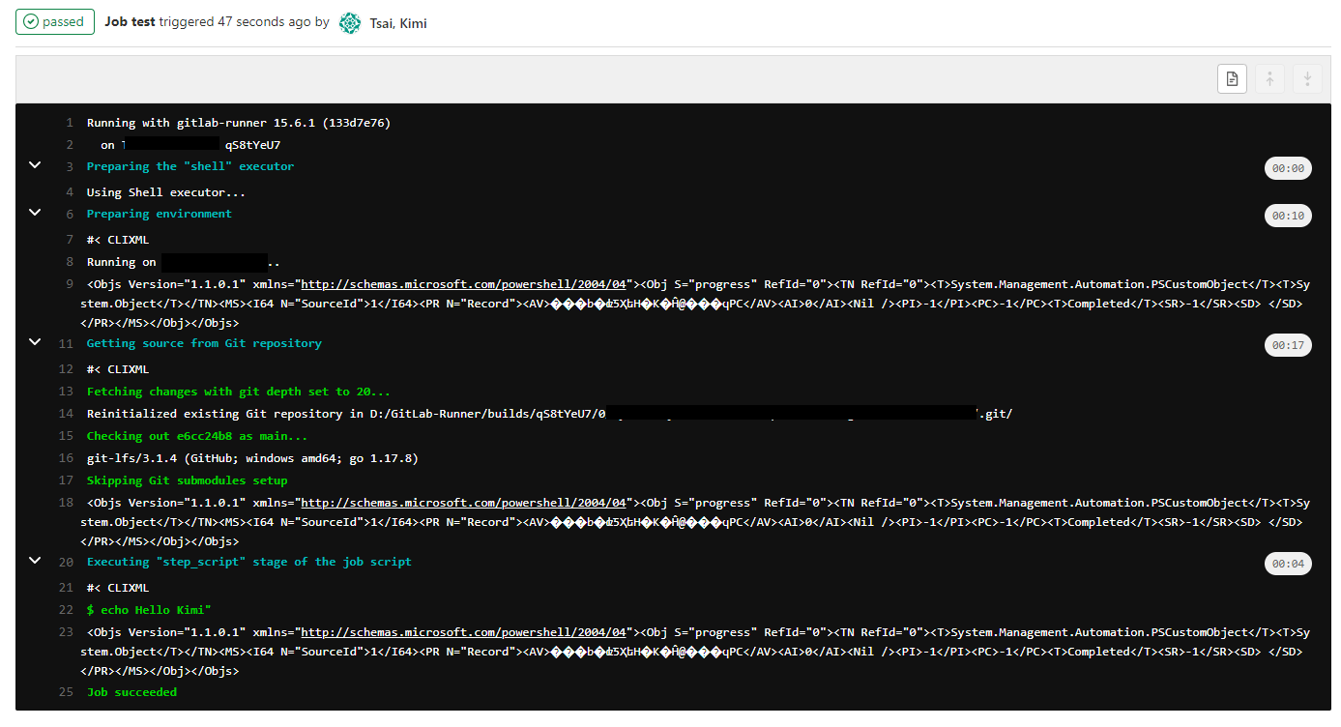Collapse the "Executing step_script" section
Viewport: 1341px width, 727px height.
click(35, 561)
